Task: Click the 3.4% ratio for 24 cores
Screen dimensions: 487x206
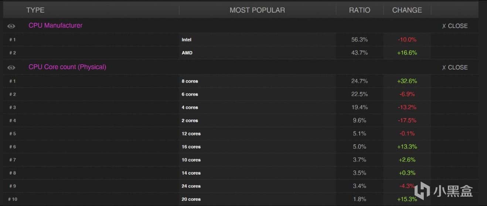Action: point(360,186)
